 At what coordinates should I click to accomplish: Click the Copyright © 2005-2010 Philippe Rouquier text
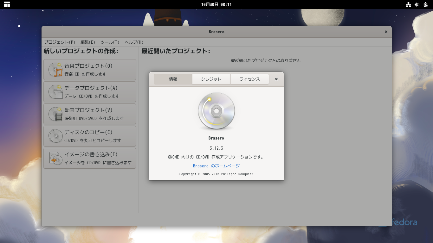click(217, 174)
